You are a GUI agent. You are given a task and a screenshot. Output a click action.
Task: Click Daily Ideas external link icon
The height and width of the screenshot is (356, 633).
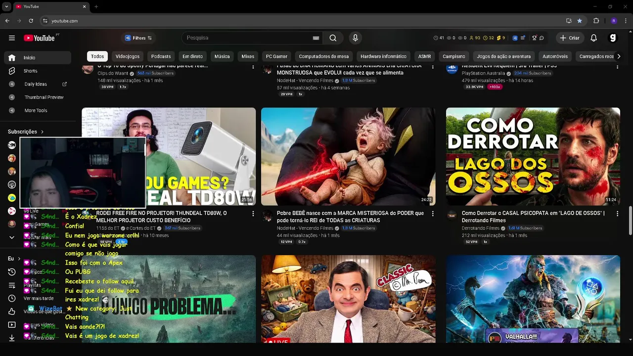(64, 84)
